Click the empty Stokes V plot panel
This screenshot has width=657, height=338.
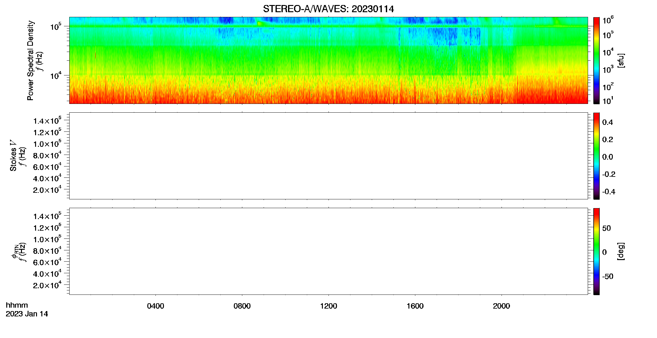(328, 156)
